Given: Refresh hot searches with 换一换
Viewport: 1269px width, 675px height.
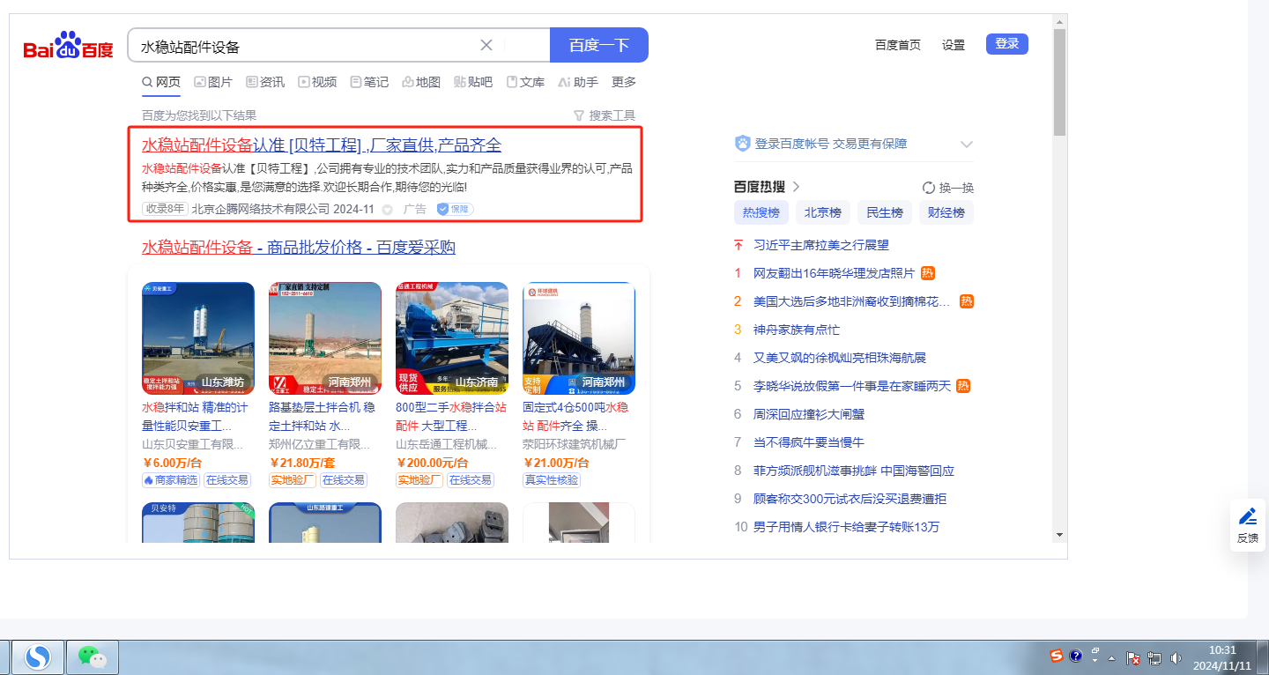Looking at the screenshot, I should pos(947,187).
